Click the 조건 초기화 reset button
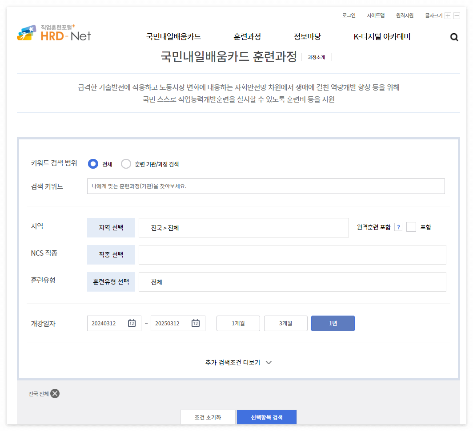This screenshot has height=431, width=473. [208, 417]
